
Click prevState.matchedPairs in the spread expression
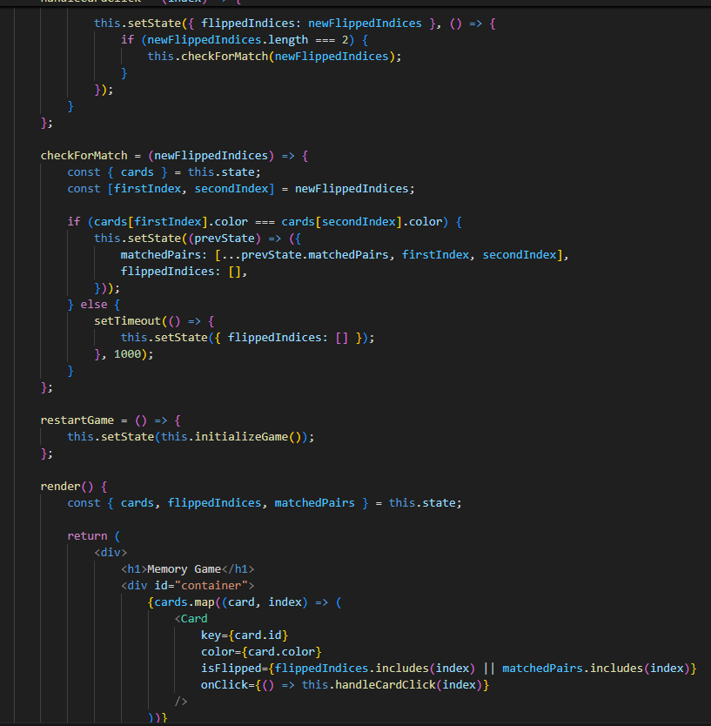315,255
